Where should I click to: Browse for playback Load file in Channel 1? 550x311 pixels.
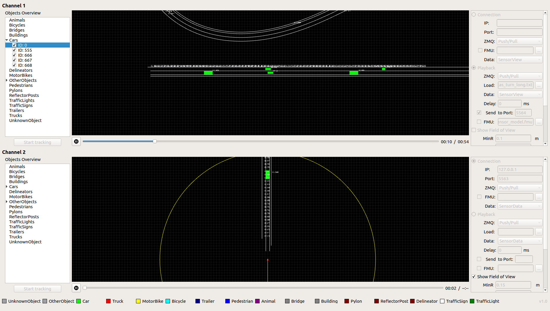(539, 85)
